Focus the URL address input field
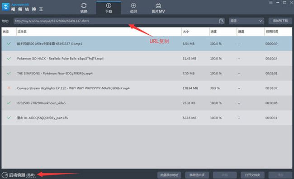294x179 pixels. (116, 21)
